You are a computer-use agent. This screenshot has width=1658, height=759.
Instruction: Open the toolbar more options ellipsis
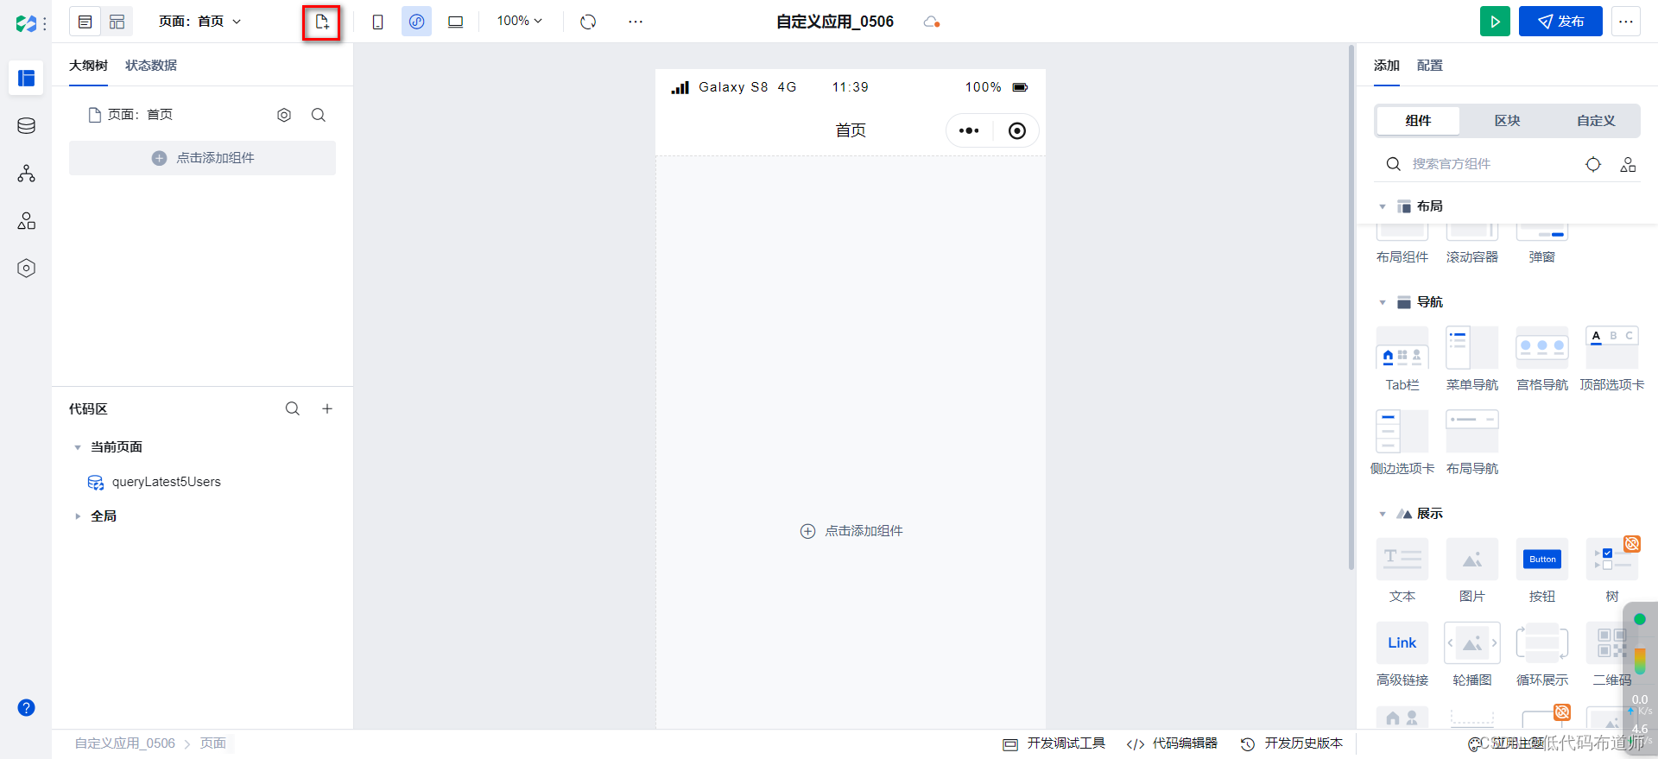(x=636, y=22)
